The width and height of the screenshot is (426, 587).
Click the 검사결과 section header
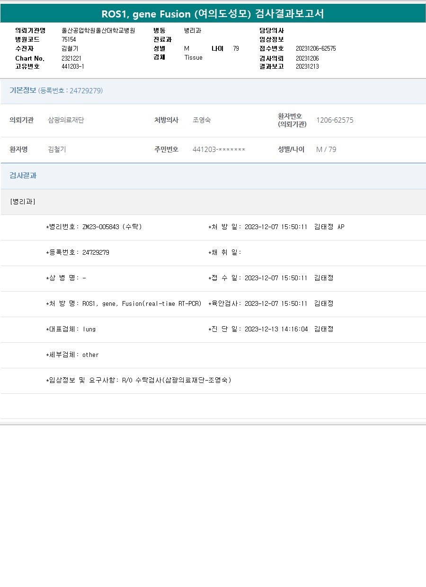tap(23, 176)
